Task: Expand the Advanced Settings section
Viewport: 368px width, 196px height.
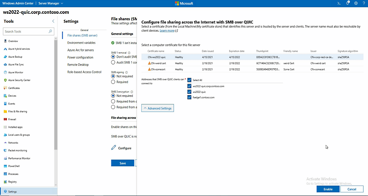Action: [158, 108]
